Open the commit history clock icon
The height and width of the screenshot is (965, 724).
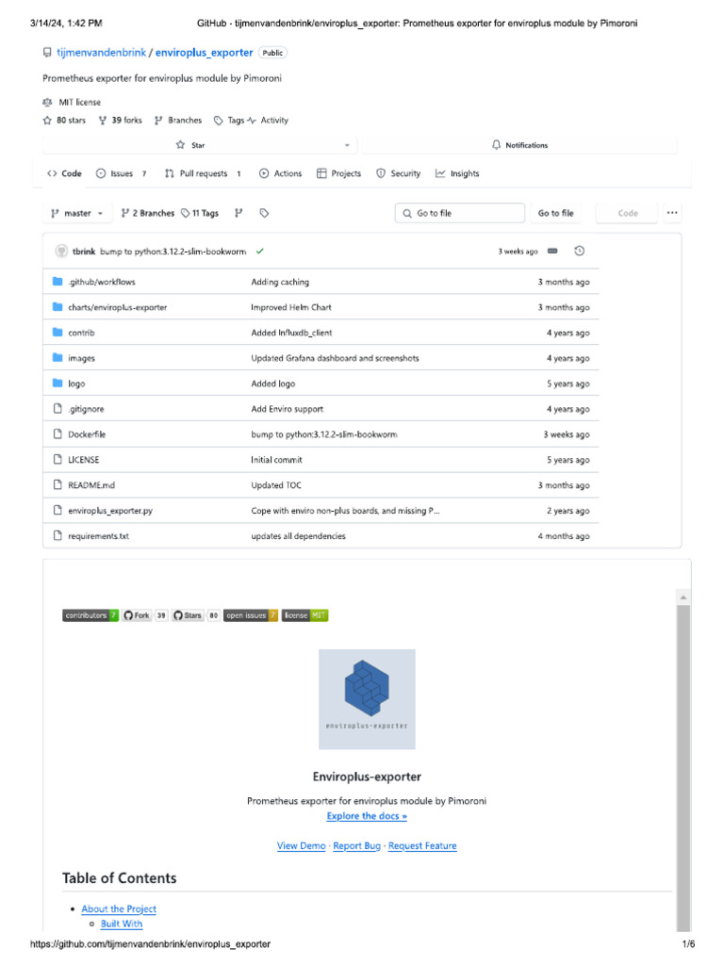[580, 251]
